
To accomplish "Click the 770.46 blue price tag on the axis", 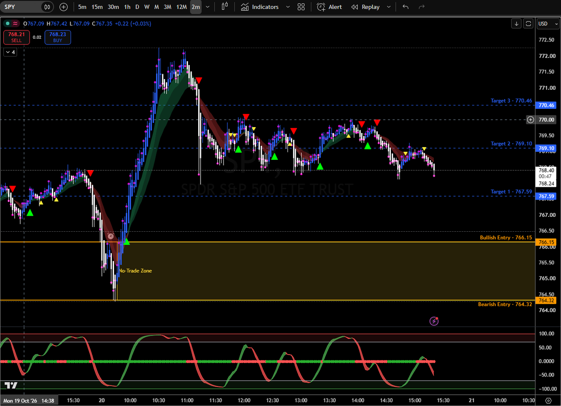I will click(x=546, y=106).
